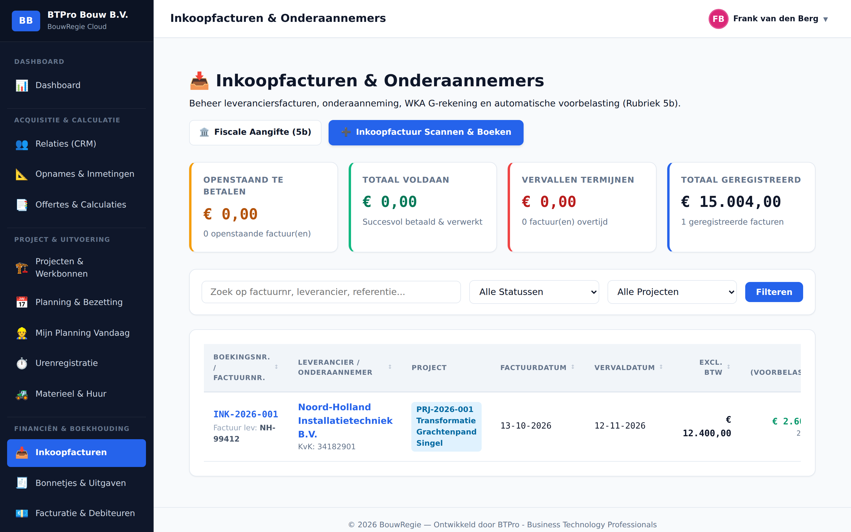This screenshot has width=851, height=532.
Task: Click the factuurdatum value 13-10-2026
Action: (526, 426)
